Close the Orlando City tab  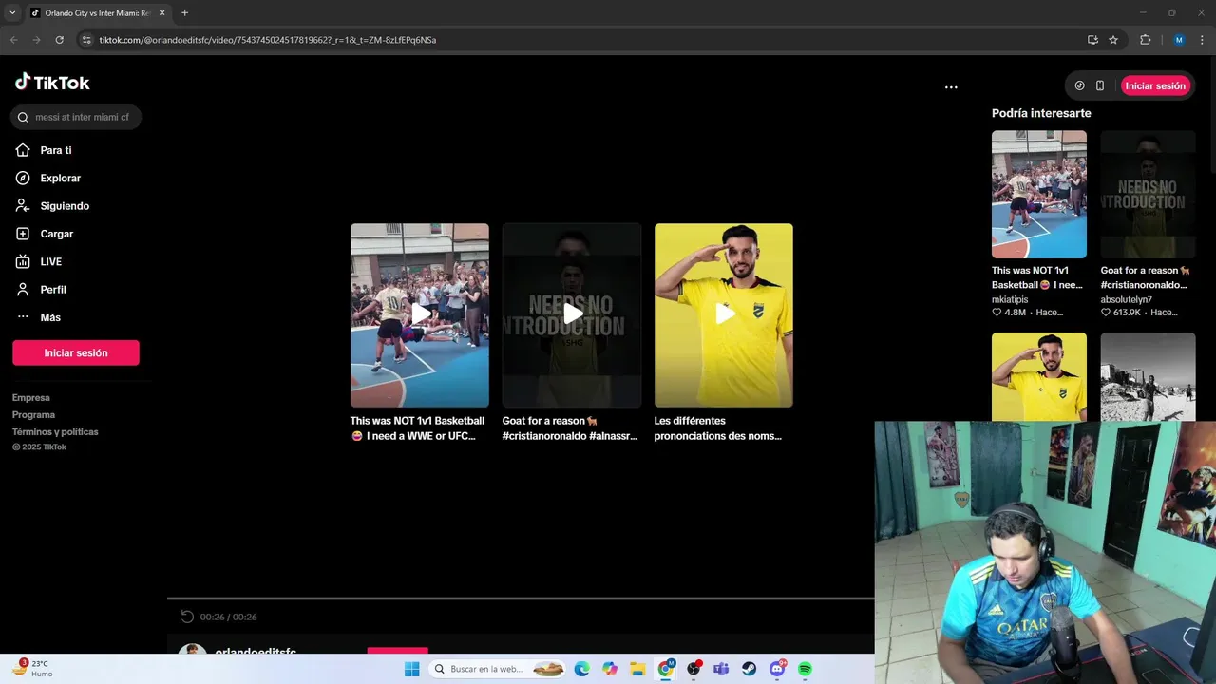pos(161,13)
